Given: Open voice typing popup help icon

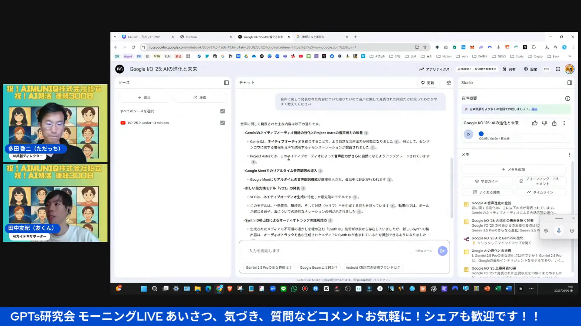Looking at the screenshot, I should [572, 231].
